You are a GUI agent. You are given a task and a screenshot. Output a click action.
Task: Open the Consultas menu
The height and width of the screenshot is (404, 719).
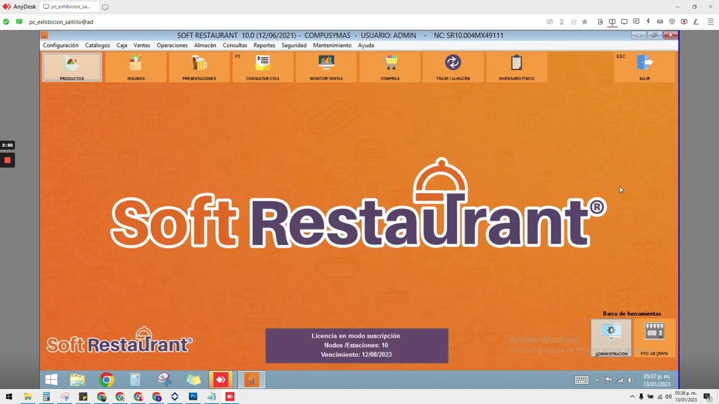click(x=235, y=45)
